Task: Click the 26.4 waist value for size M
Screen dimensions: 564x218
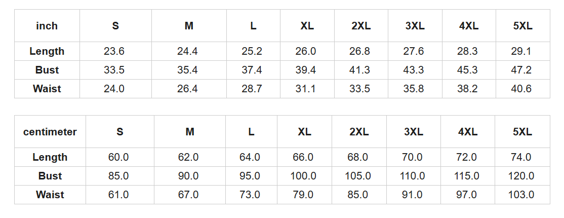Action: pos(187,89)
